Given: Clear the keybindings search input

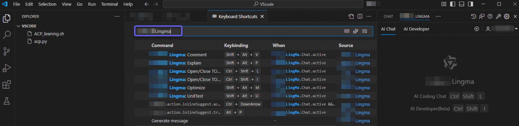Looking at the screenshot, I should point(365,31).
